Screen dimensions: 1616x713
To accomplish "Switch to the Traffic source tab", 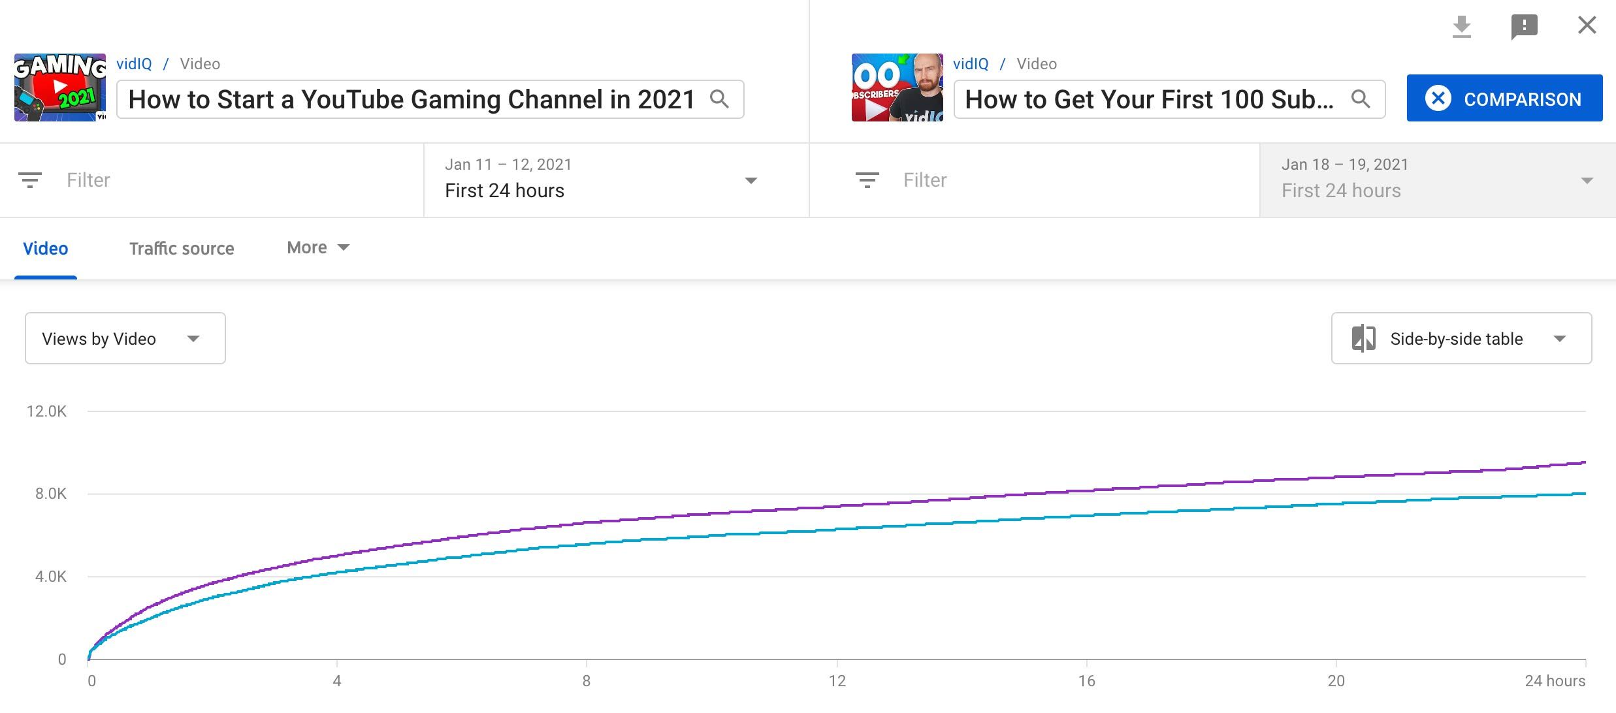I will click(x=182, y=246).
